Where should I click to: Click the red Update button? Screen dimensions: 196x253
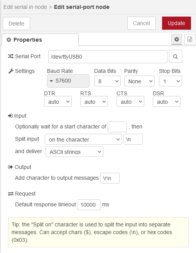click(176, 23)
